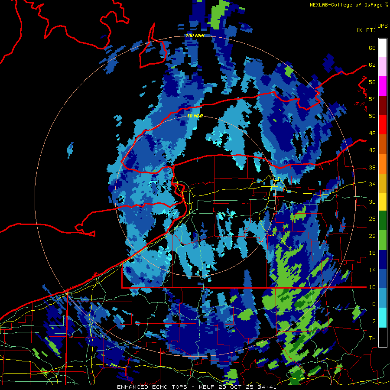Click the 50 NMI range ring label
Screen dimensions: 390x390
[x=195, y=116]
